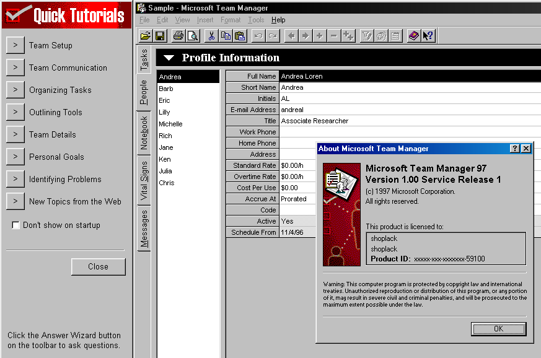This screenshot has width=541, height=358.
Task: Click the Paste clipboard icon
Action: click(240, 36)
